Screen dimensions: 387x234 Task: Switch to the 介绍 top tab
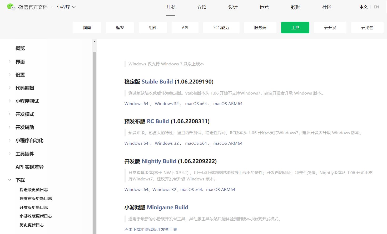coord(202,7)
